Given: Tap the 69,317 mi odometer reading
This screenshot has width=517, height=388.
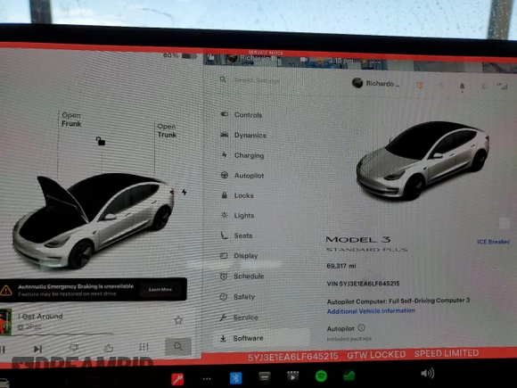Looking at the screenshot, I should click(x=341, y=266).
